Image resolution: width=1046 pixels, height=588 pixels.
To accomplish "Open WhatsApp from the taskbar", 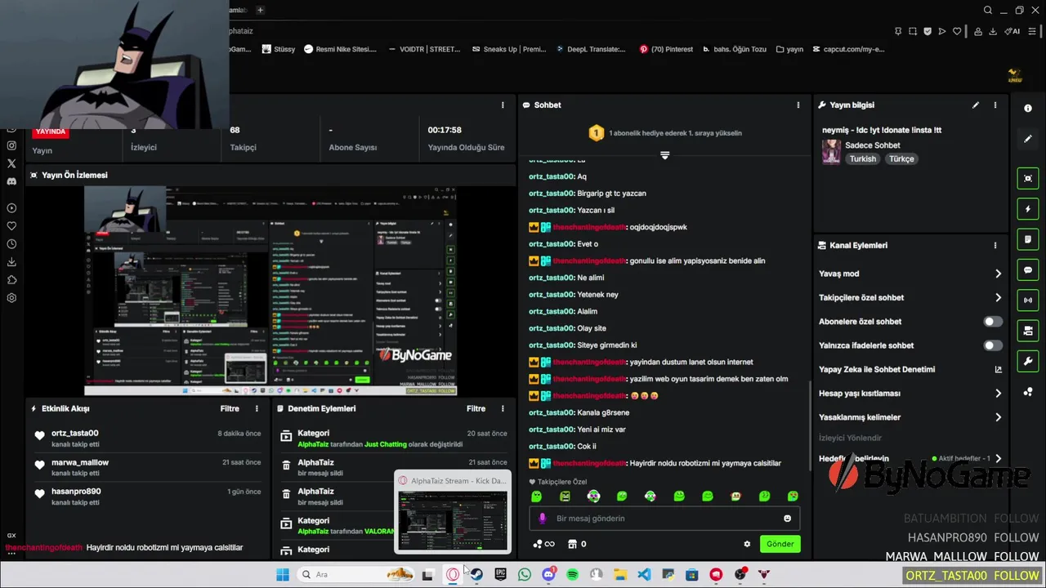I will tap(525, 575).
